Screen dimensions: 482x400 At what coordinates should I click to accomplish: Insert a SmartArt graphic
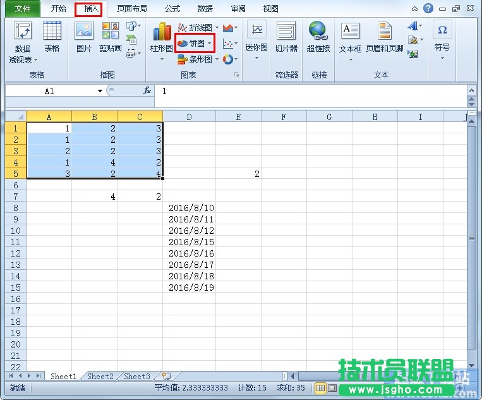point(131,40)
